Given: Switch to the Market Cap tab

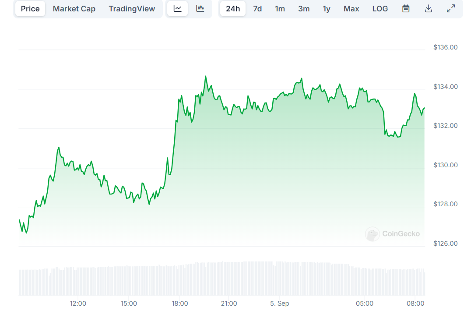Looking at the screenshot, I should [74, 9].
